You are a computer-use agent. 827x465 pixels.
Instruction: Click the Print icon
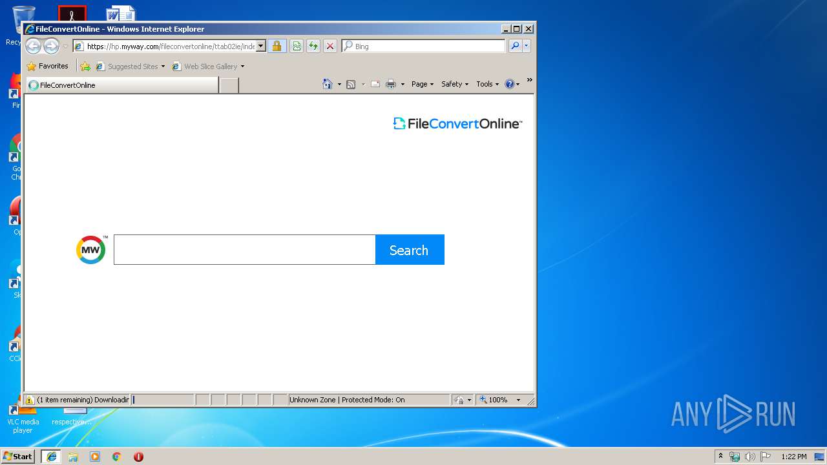(391, 84)
